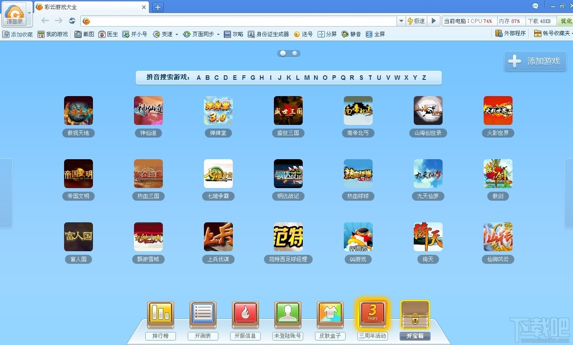This screenshot has width=573, height=345.
Task: Launch 范特西足球经理 game
Action: (x=288, y=237)
